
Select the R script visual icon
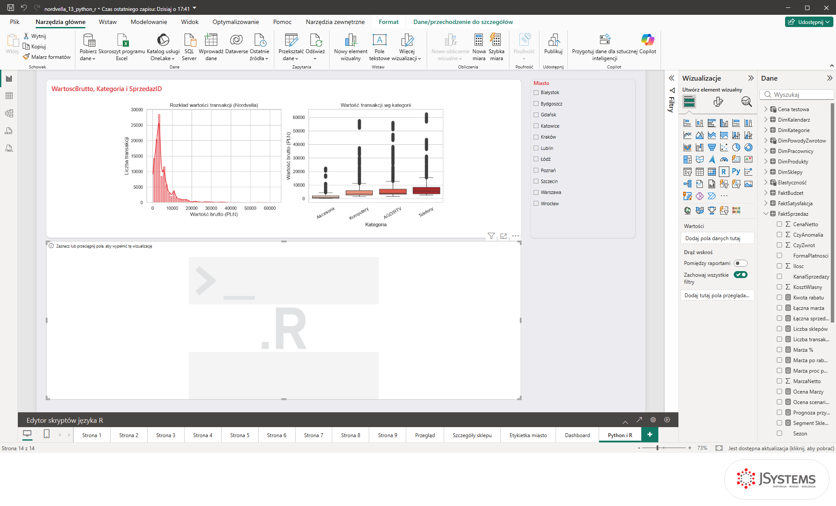[724, 172]
